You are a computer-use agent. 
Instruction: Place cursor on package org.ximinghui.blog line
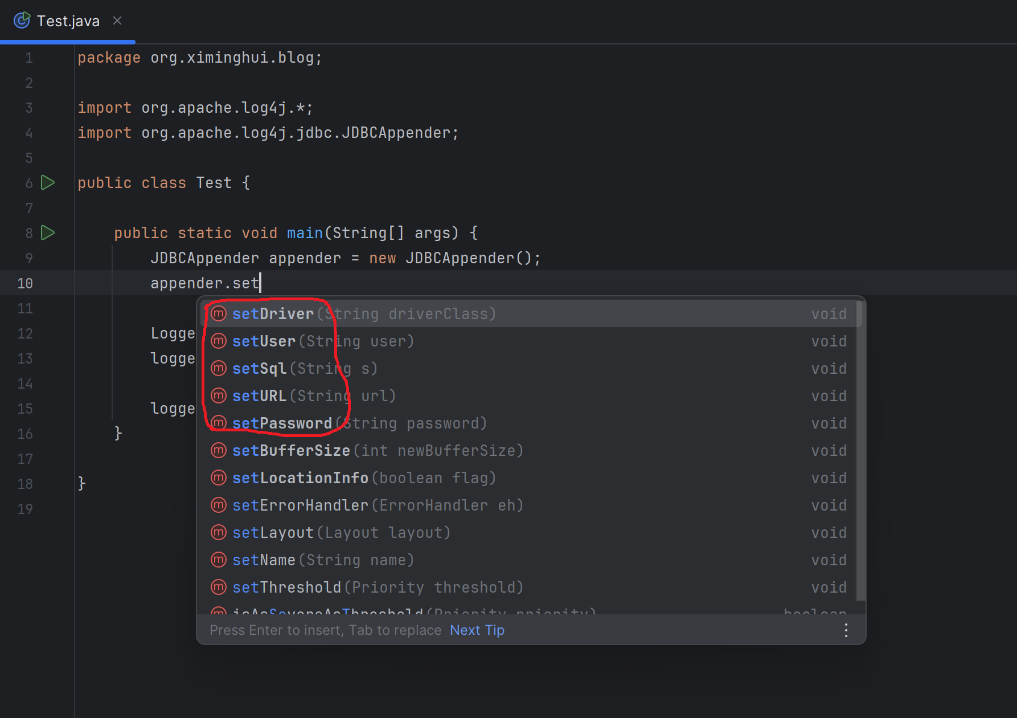(x=200, y=58)
